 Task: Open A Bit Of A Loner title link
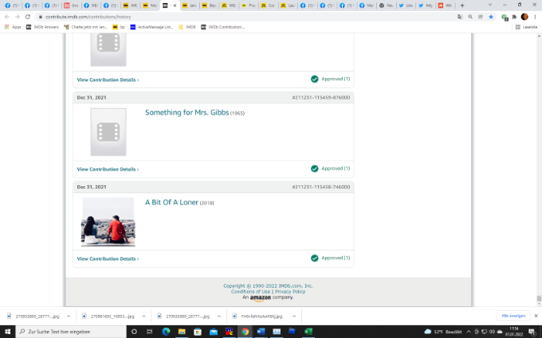171,202
